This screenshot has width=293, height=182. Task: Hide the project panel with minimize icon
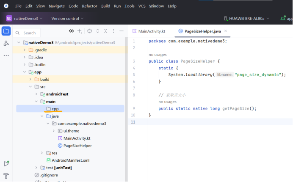(x=122, y=31)
